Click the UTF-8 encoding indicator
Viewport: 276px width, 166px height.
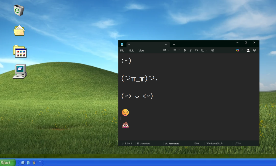coord(238,144)
